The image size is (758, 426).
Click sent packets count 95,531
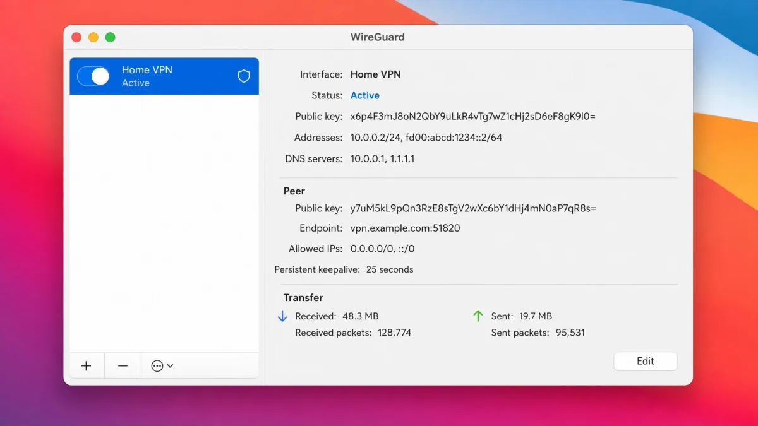570,333
